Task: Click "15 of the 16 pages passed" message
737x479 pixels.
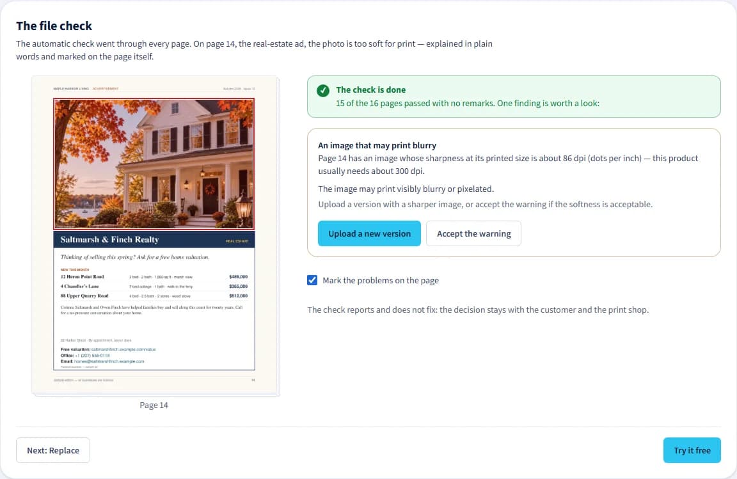Action: point(467,104)
